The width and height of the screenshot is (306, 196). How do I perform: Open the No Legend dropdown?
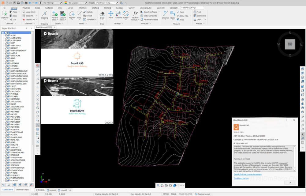[x=76, y=3]
